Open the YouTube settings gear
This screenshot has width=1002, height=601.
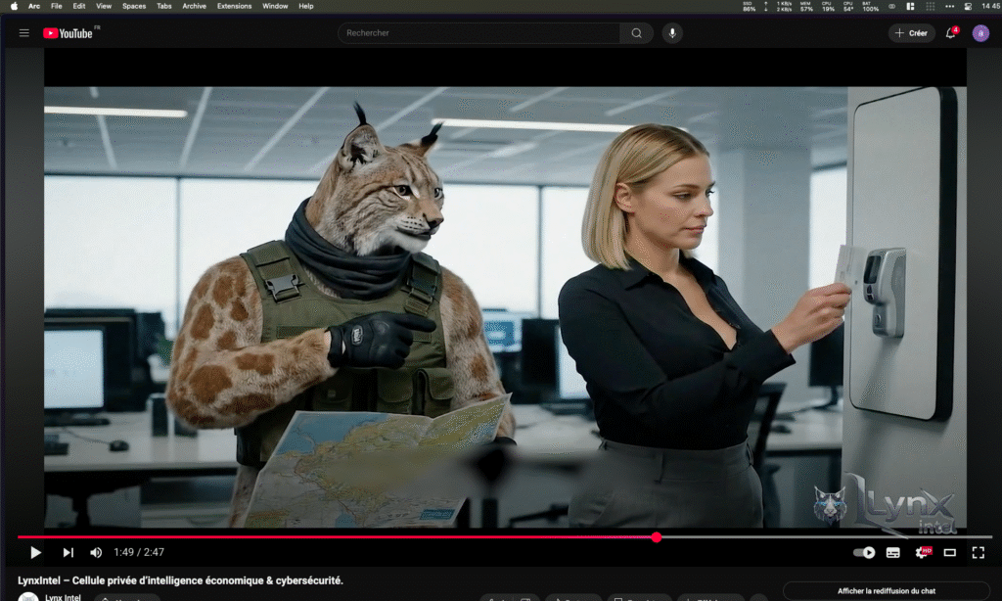[921, 552]
